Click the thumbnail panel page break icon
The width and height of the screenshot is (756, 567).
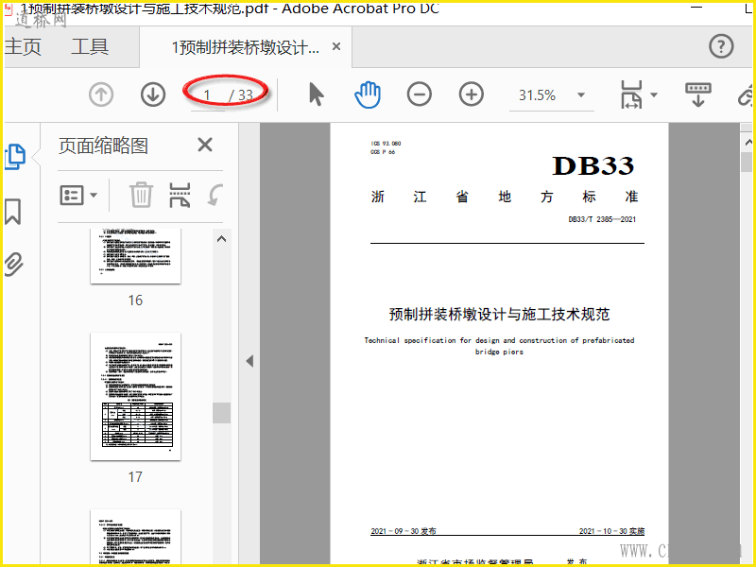180,195
